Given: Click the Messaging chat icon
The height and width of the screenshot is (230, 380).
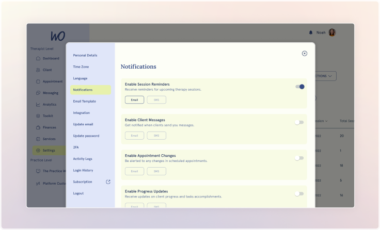Looking at the screenshot, I should (38, 93).
